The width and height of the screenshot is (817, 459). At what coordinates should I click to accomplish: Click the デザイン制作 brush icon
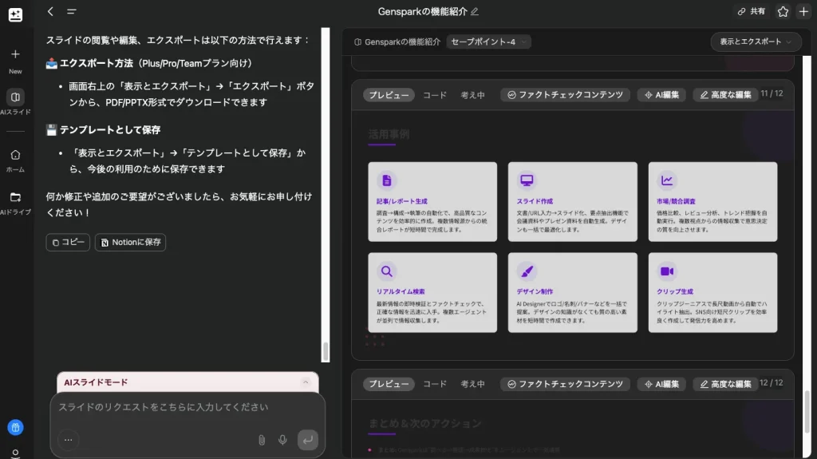coord(527,271)
